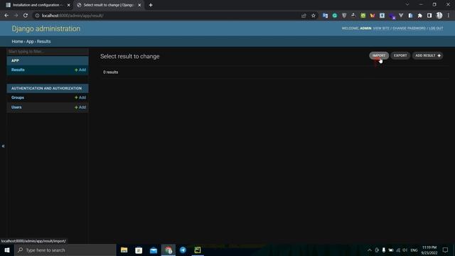Click the Export button
This screenshot has height=256, width=455.
400,55
